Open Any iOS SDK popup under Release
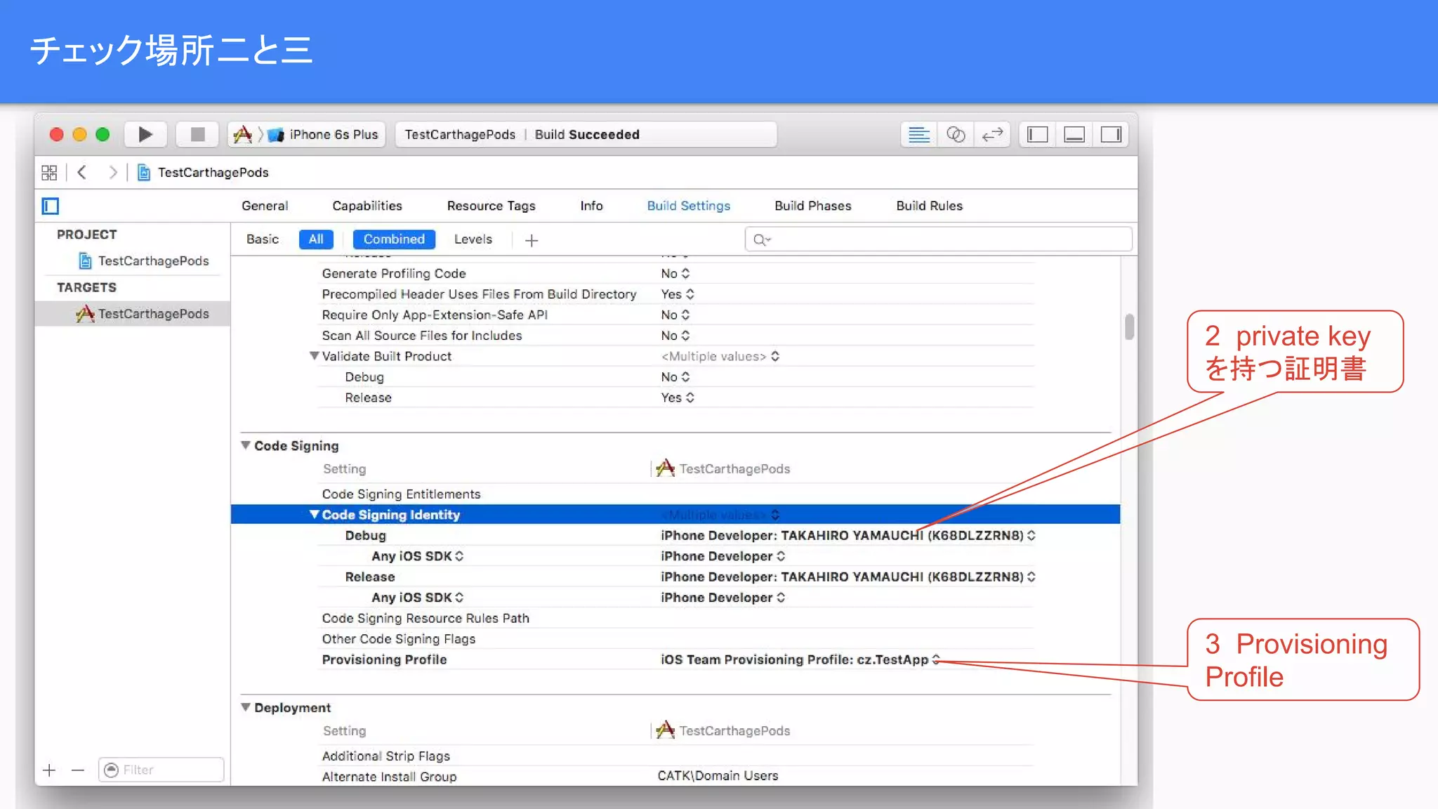 418,598
